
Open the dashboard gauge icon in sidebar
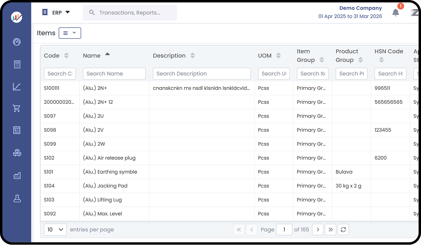[x=17, y=42]
